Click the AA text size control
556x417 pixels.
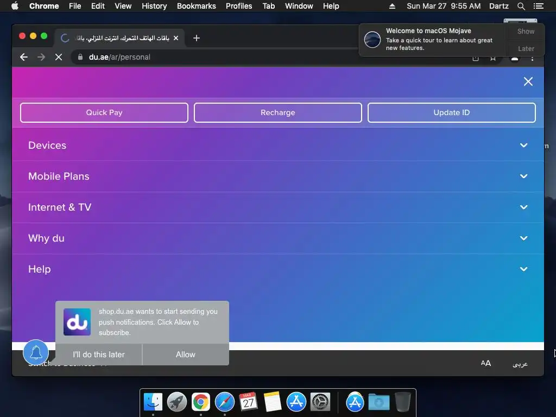coord(486,363)
